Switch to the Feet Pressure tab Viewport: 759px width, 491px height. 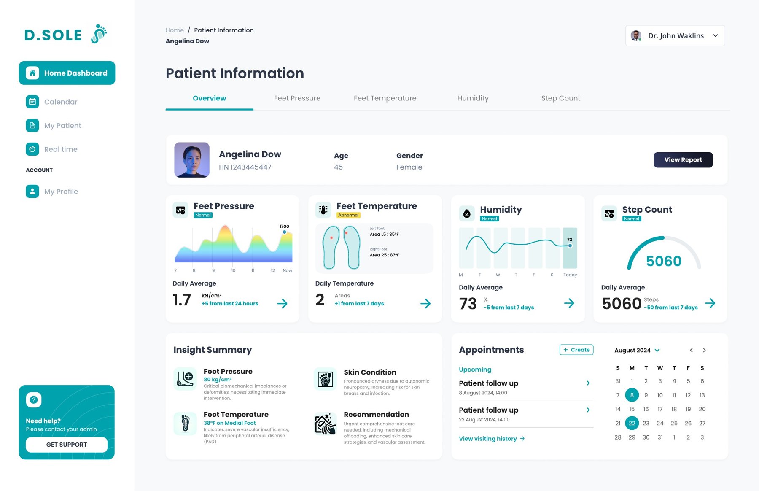pos(297,98)
